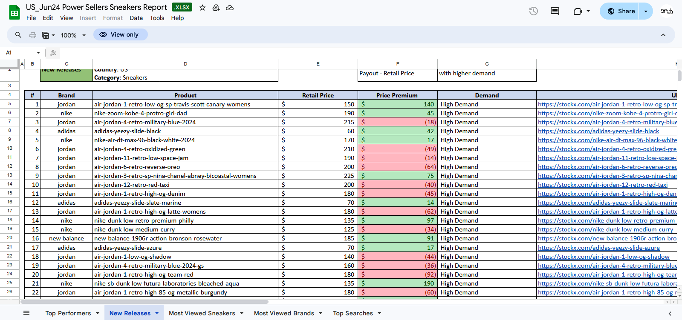Open the Google Sheets home icon
Viewport: 682px width, 320px height.
[x=14, y=13]
